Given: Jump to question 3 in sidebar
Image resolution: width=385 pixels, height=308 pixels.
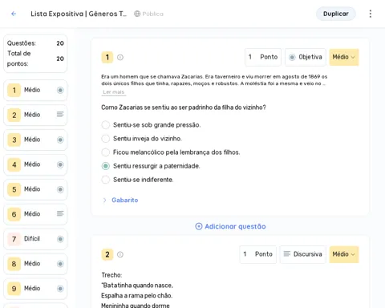Looking at the screenshot, I should [35, 140].
